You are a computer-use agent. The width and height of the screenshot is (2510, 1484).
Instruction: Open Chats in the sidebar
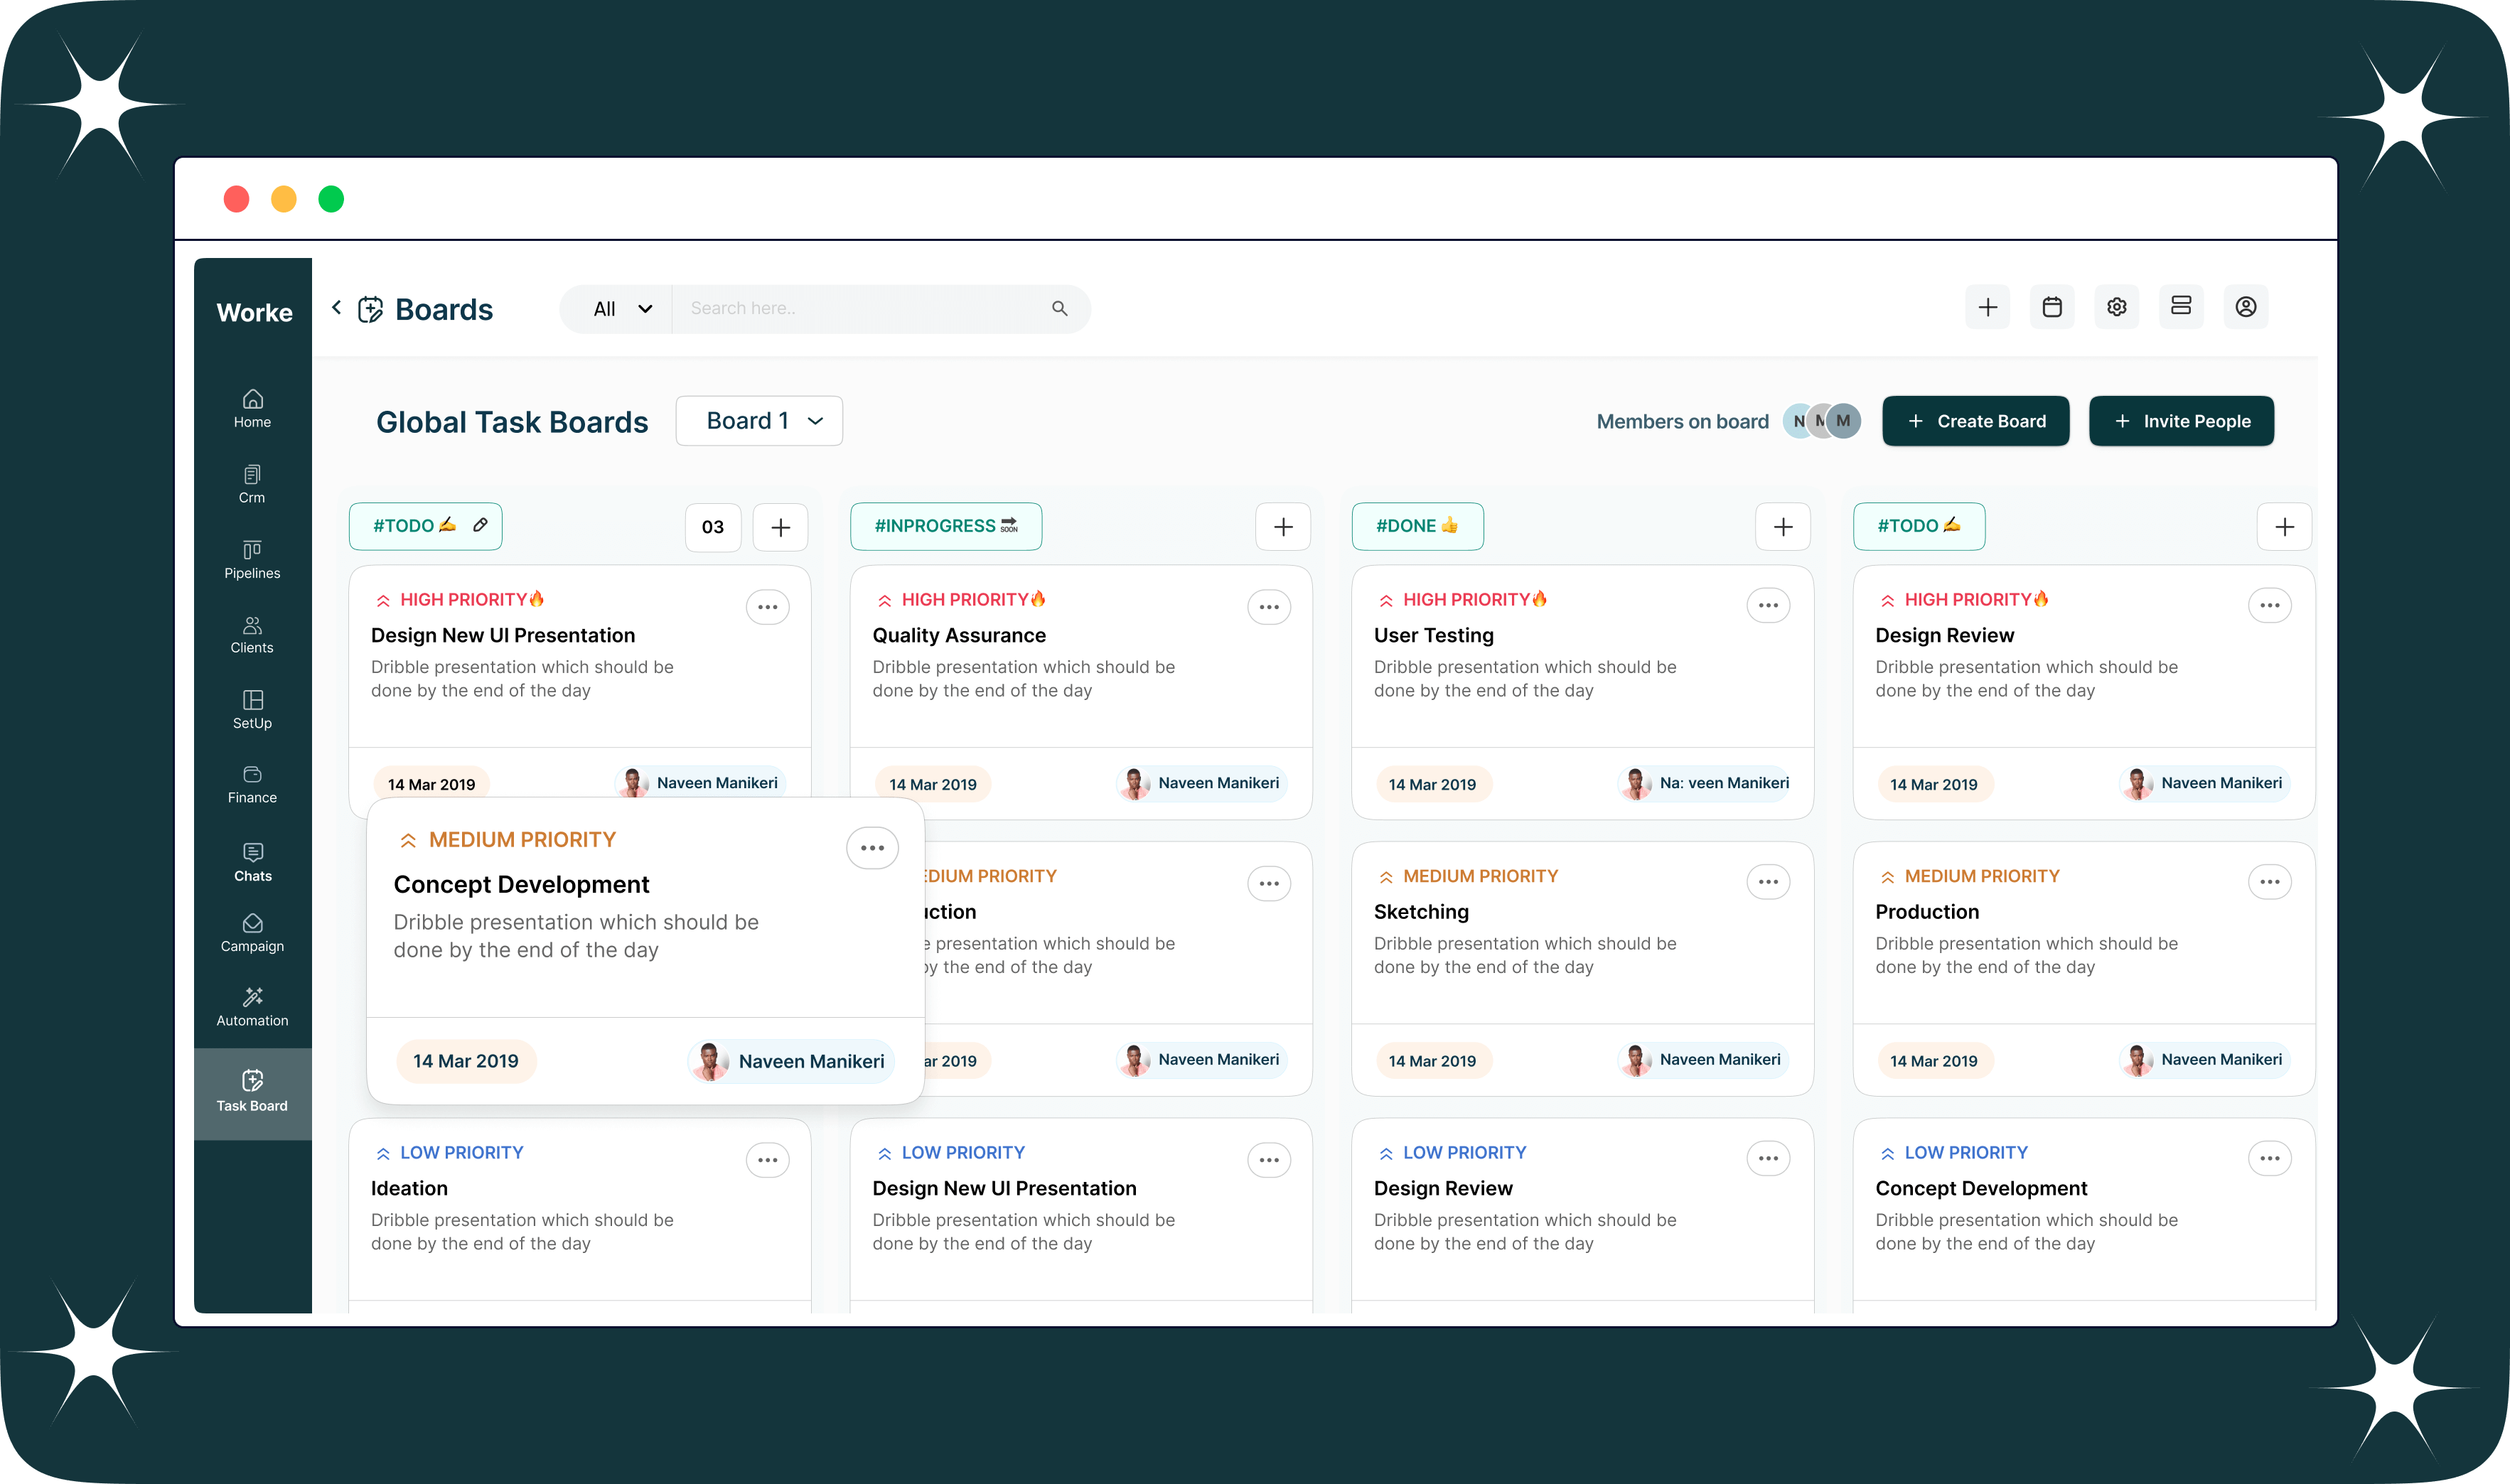(x=252, y=862)
